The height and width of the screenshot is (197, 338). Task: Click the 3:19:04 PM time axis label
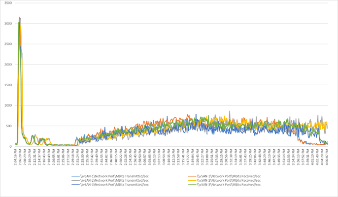tap(192, 157)
